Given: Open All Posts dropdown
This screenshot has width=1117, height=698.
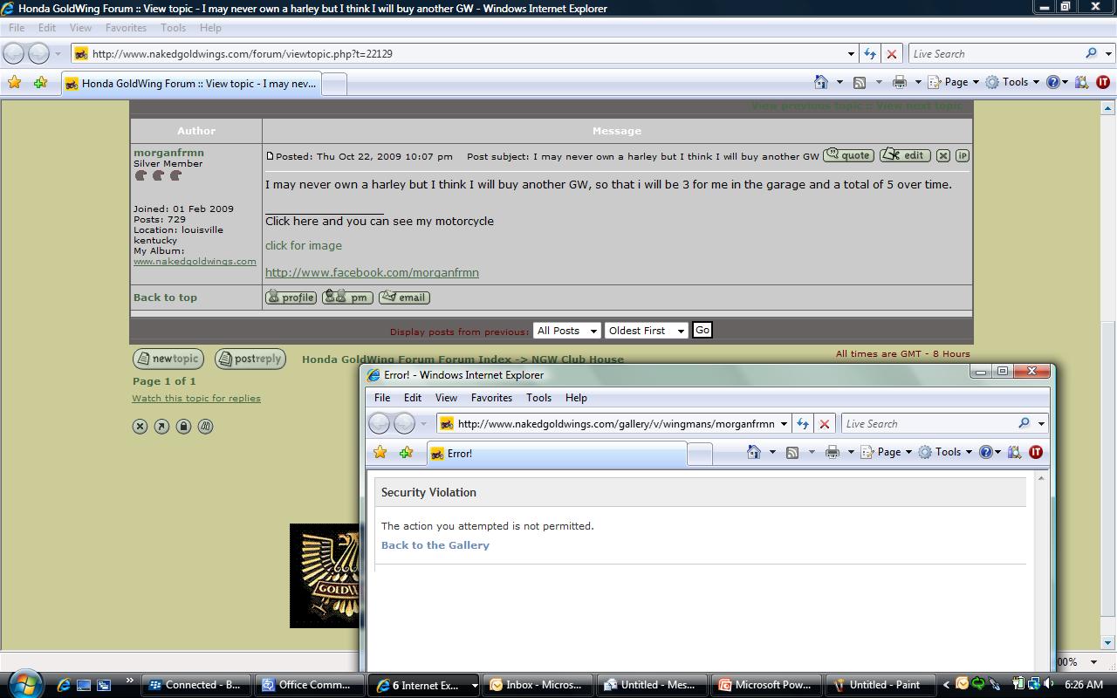Looking at the screenshot, I should 566,331.
